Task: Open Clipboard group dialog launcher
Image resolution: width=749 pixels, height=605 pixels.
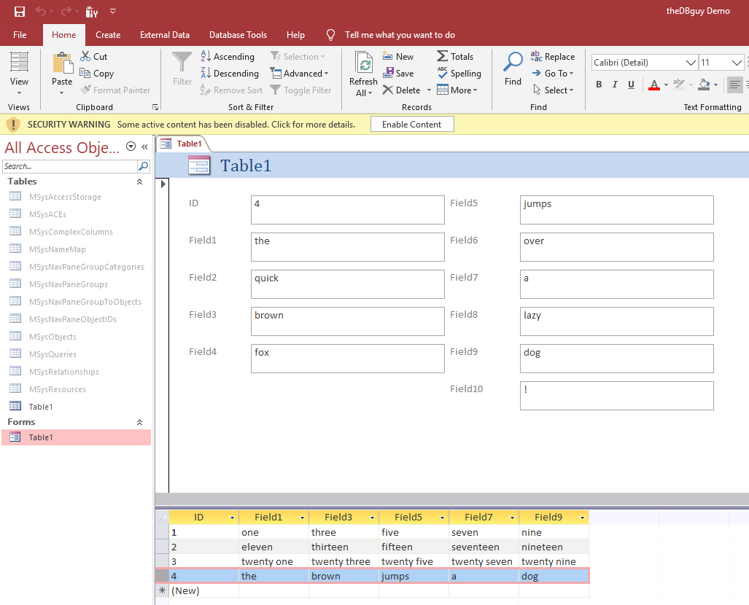Action: tap(155, 107)
